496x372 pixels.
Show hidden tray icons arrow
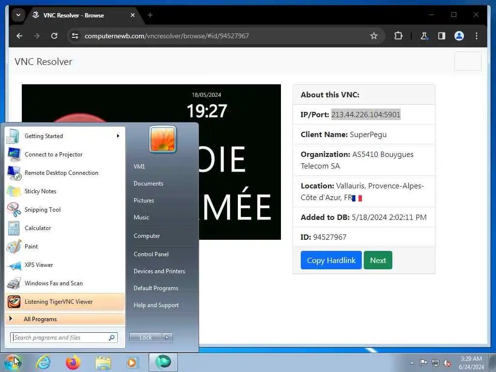pos(412,363)
